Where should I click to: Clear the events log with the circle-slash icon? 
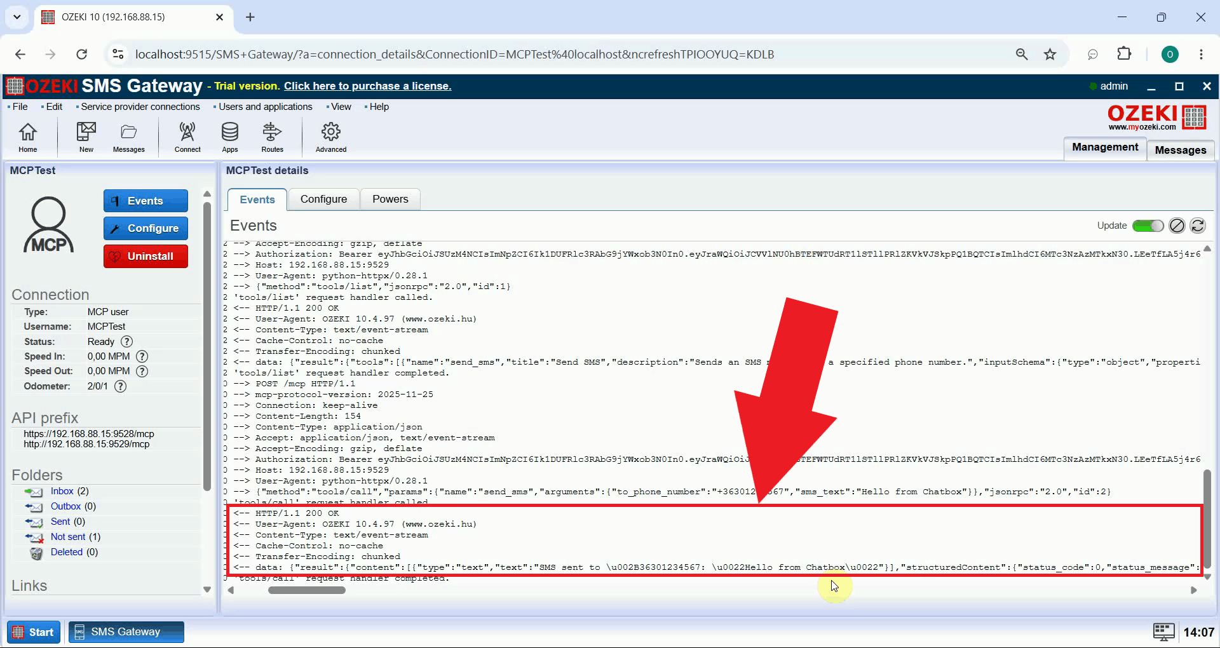pyautogui.click(x=1177, y=226)
